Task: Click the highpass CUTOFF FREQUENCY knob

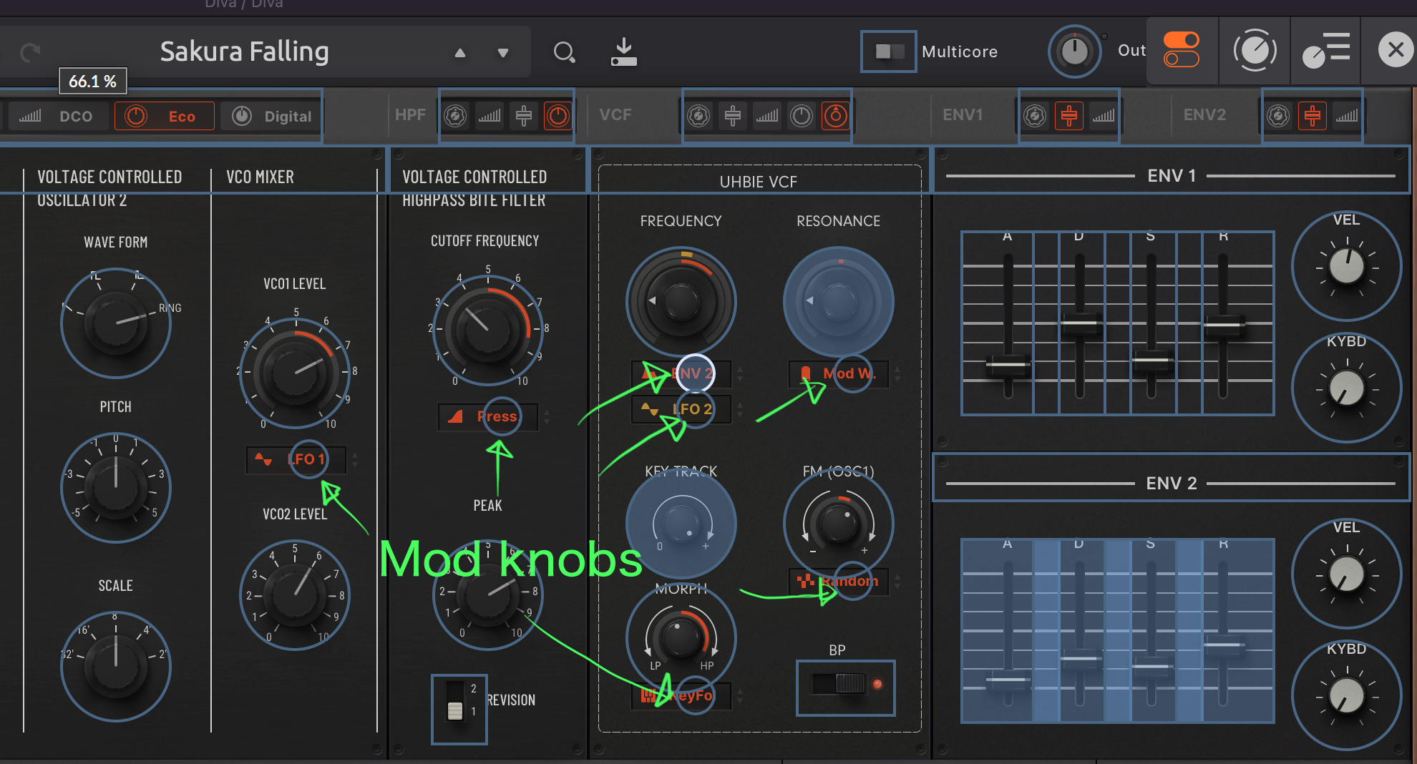Action: point(488,330)
